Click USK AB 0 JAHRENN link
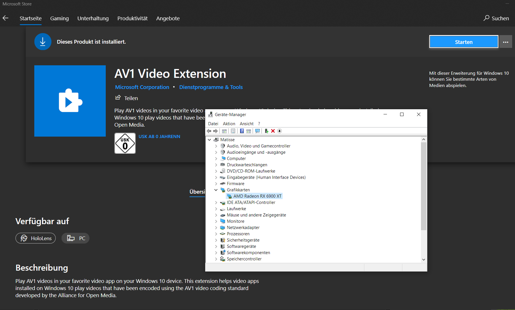The image size is (515, 310). (x=159, y=136)
